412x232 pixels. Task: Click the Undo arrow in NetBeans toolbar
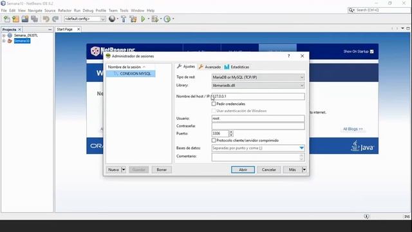[46, 19]
